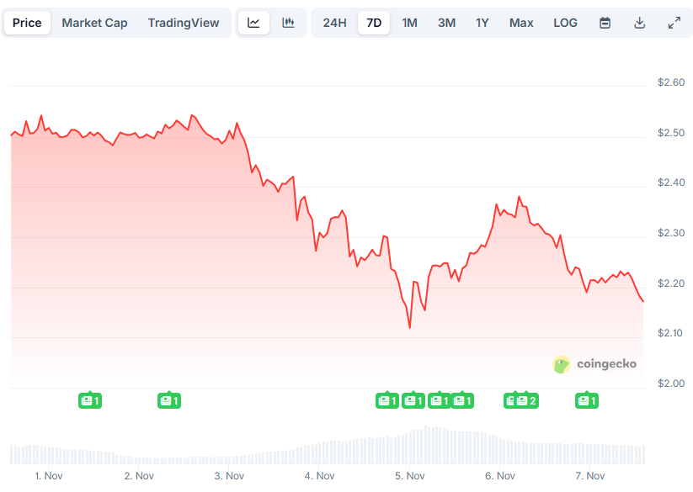Toggle logarithmic scale with LOG button

tap(565, 23)
